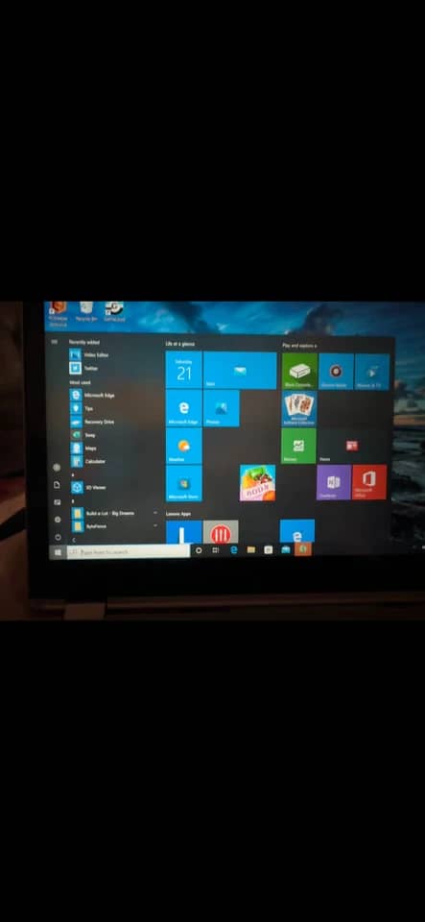Click the Life at a glance group header

(179, 344)
